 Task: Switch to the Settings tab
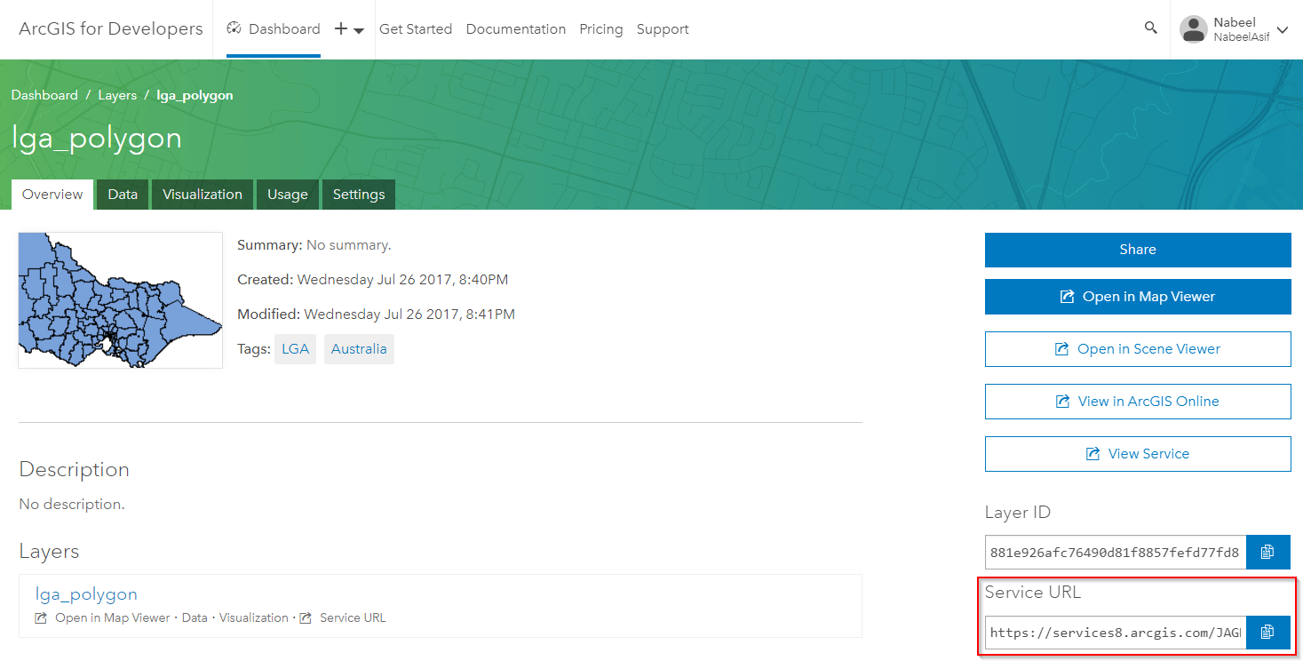coord(359,195)
